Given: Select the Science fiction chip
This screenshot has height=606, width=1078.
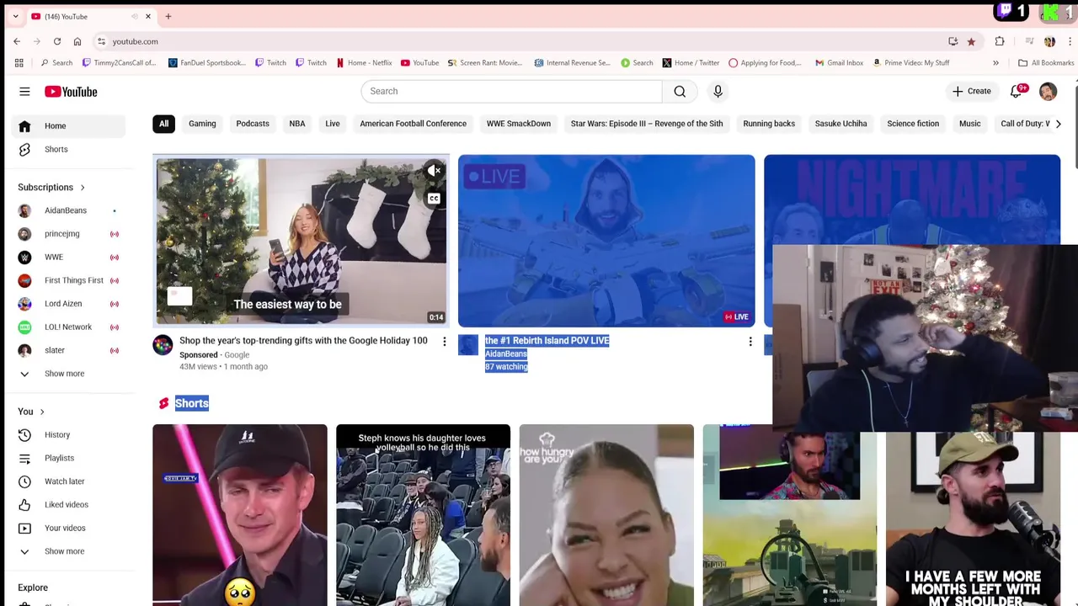Looking at the screenshot, I should (913, 124).
